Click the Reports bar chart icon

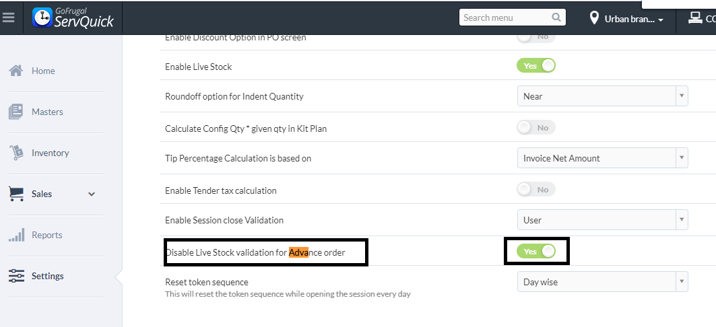click(16, 235)
